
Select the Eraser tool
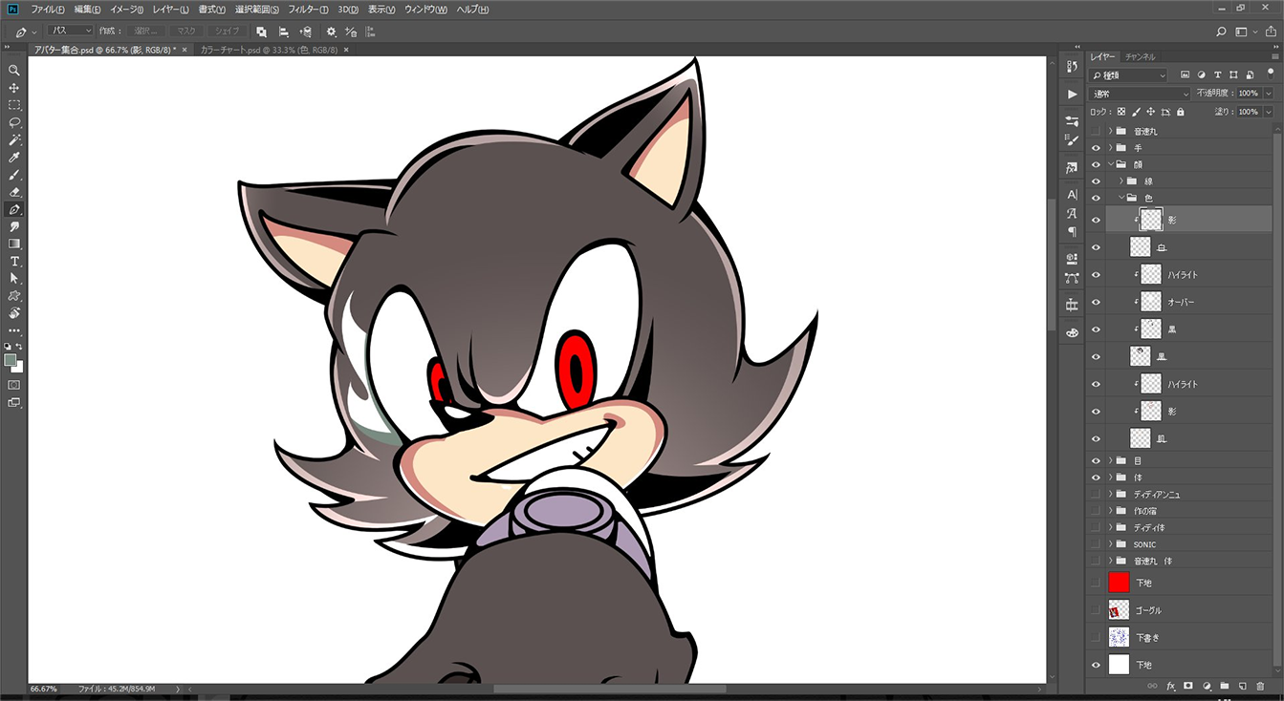[14, 192]
